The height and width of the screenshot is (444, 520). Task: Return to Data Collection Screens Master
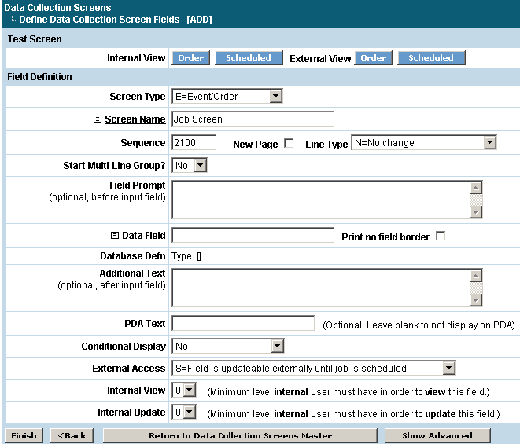click(x=241, y=435)
